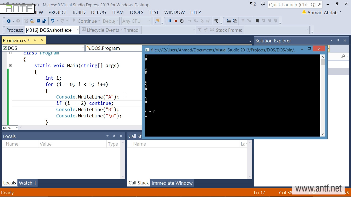Click the Save All toolbar icon
Viewport: 351px width, 197px height.
point(44,21)
